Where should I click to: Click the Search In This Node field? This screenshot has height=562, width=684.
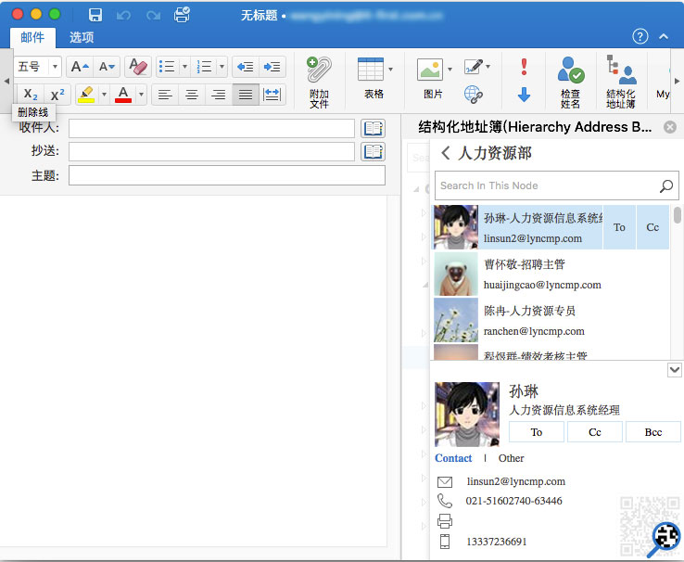[557, 185]
